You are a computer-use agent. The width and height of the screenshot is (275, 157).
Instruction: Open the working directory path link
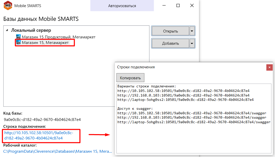pos(57,151)
